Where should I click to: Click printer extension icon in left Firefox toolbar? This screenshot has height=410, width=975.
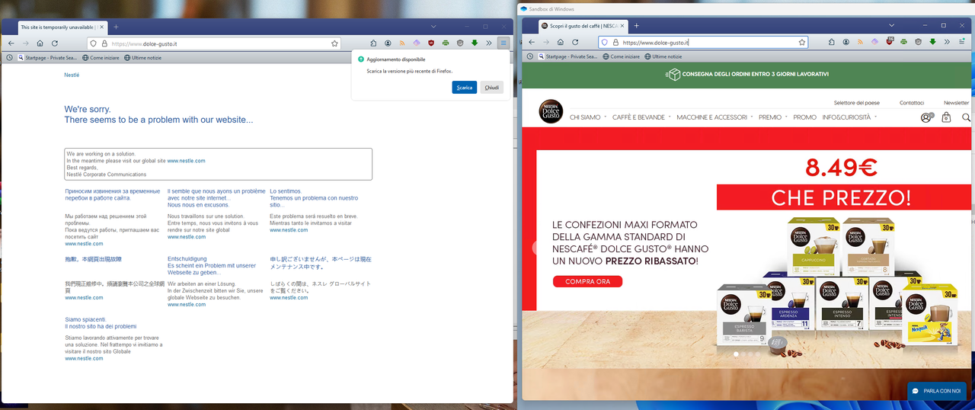pos(446,43)
